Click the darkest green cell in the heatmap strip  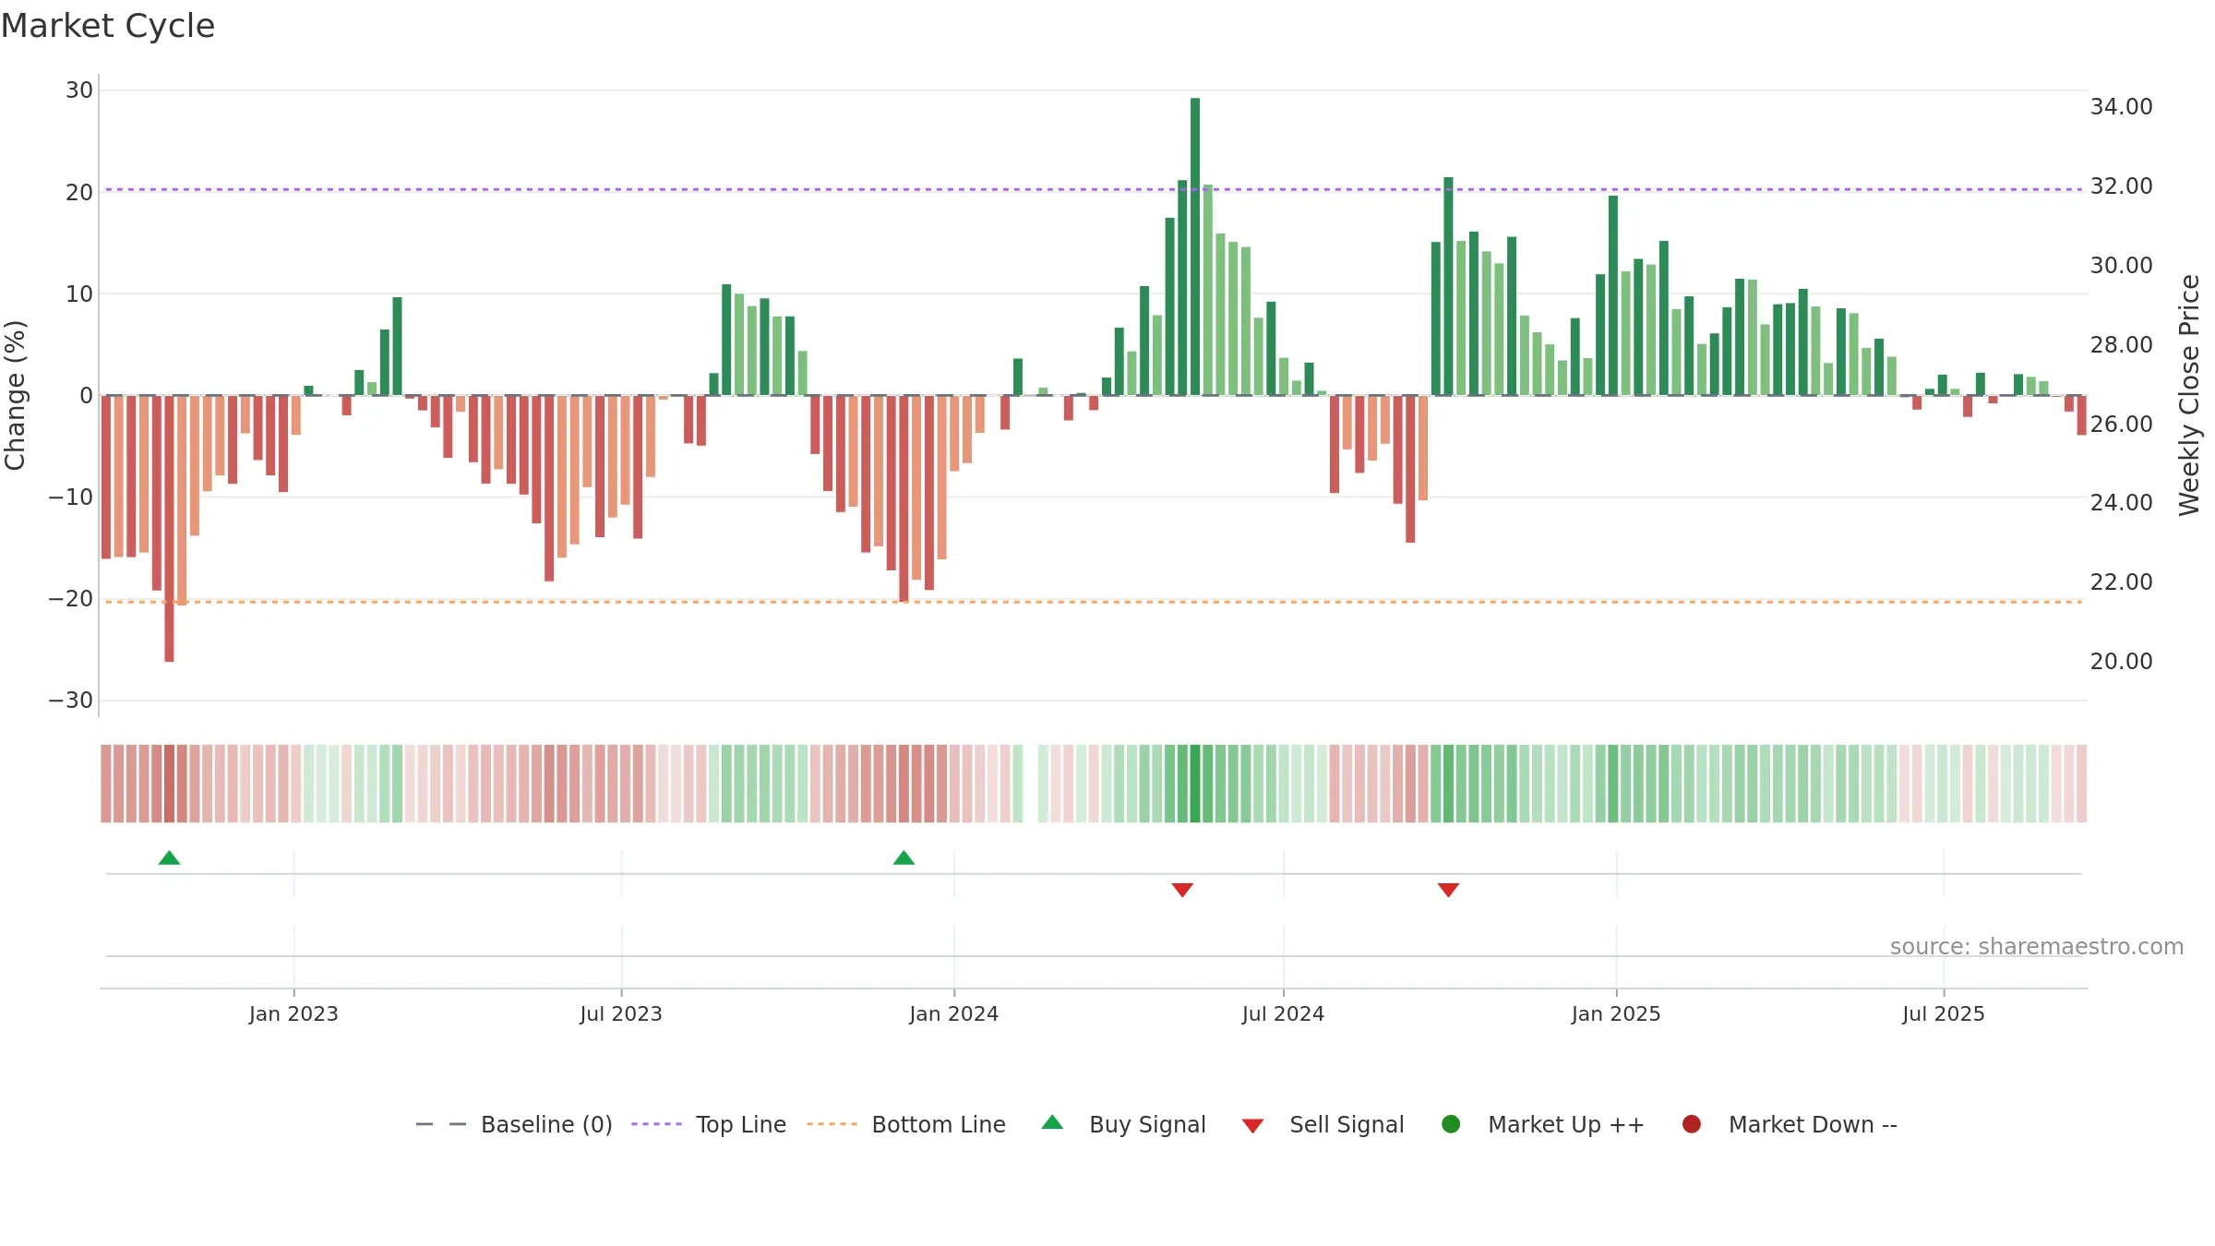(x=1195, y=784)
